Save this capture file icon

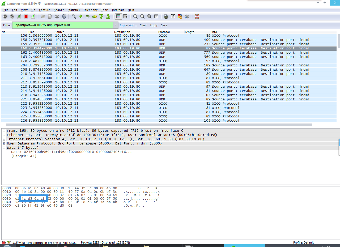coord(50,16)
